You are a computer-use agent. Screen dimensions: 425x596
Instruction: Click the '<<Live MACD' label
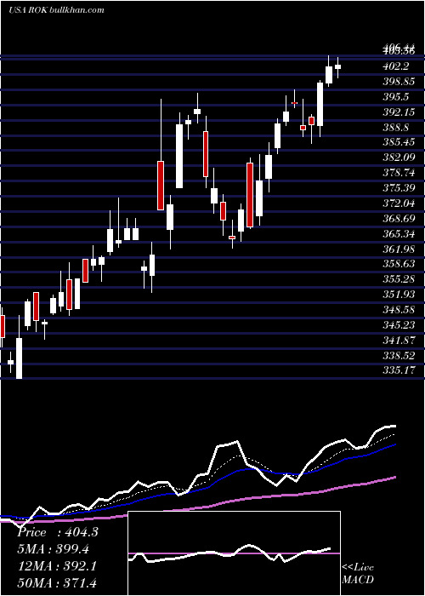[x=358, y=573]
